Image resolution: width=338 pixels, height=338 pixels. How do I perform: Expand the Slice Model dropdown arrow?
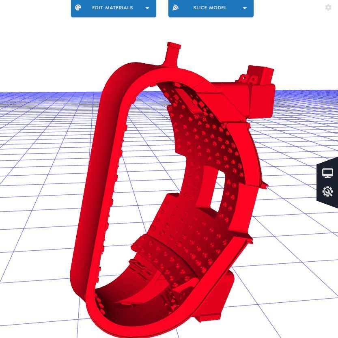(x=244, y=8)
